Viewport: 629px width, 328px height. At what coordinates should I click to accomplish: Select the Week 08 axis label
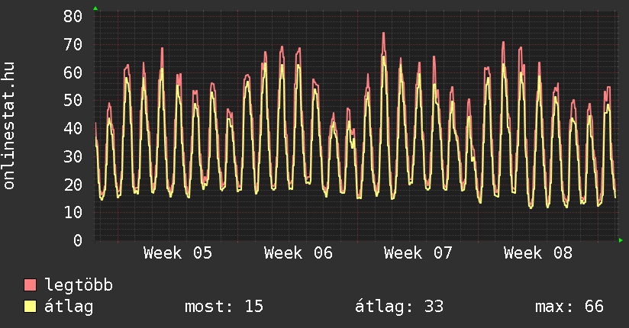(x=538, y=253)
